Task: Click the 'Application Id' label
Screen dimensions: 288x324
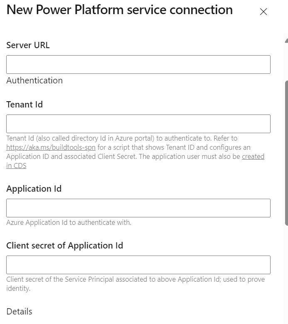Action: [34, 189]
